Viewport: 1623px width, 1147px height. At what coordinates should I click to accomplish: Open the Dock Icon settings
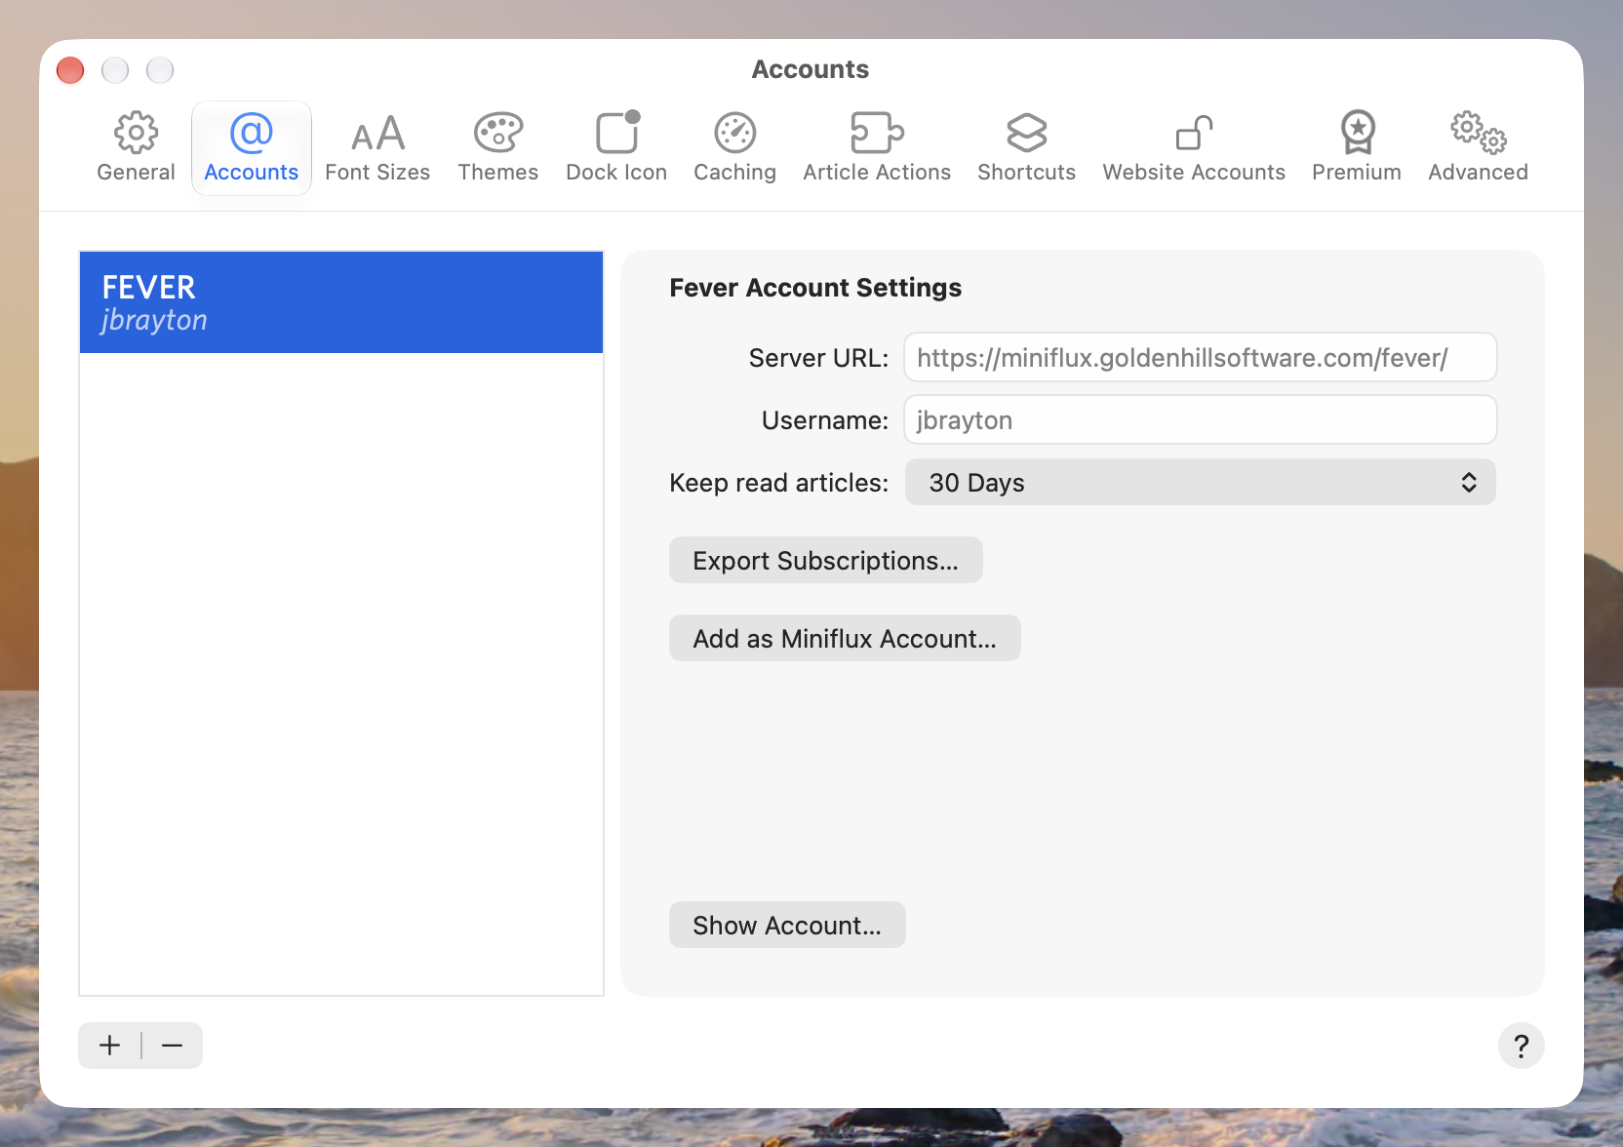[616, 148]
